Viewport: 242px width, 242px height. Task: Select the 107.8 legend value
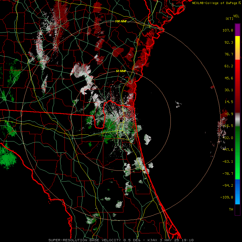click(x=228, y=30)
